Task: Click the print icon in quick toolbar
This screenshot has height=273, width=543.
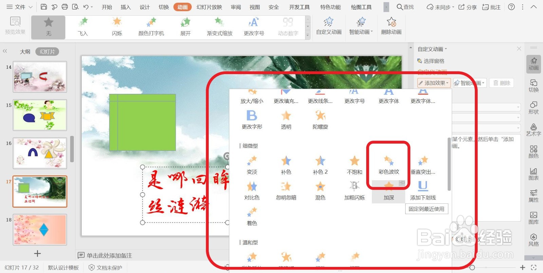Action: click(64, 7)
